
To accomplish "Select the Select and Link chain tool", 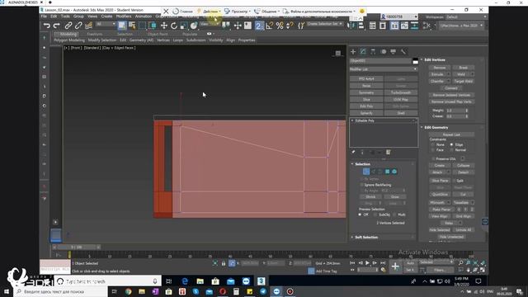I will 68,26.
